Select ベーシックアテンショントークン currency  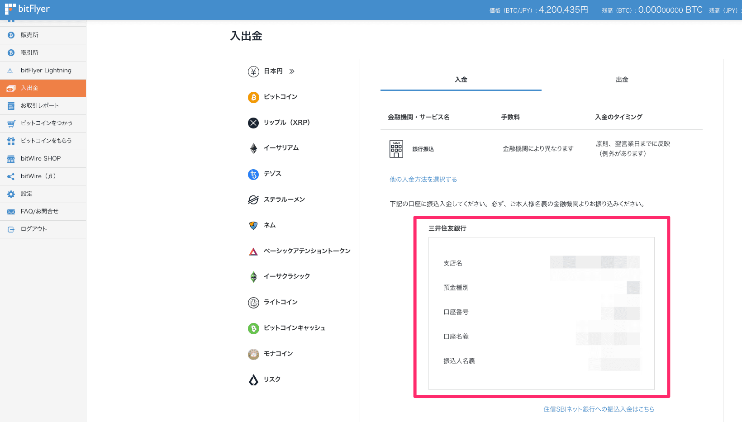tap(307, 251)
